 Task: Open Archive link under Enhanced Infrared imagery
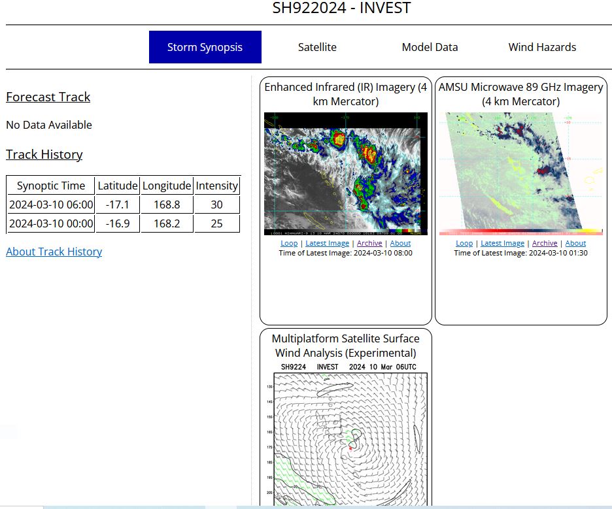369,243
